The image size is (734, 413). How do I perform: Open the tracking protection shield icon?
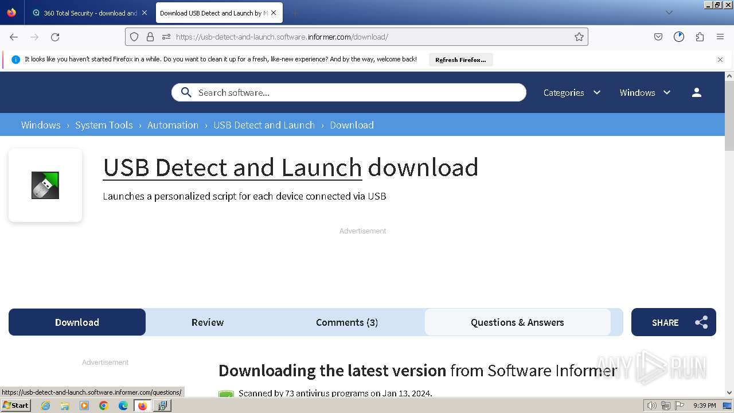(x=134, y=37)
